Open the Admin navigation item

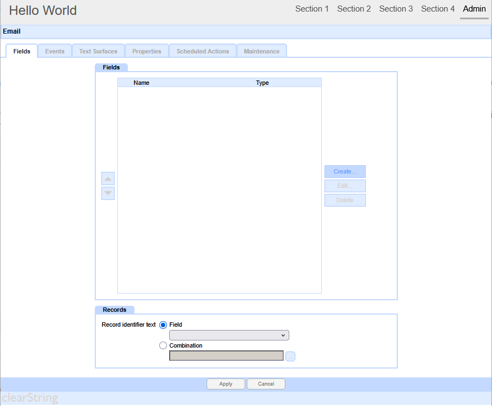pyautogui.click(x=474, y=9)
